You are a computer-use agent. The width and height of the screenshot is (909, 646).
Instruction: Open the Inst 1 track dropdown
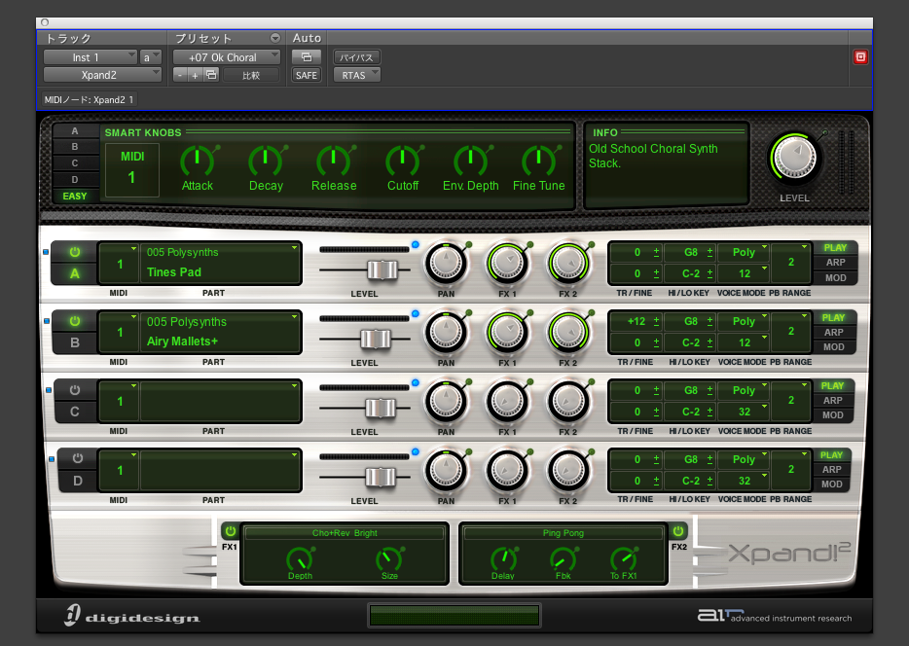point(91,56)
